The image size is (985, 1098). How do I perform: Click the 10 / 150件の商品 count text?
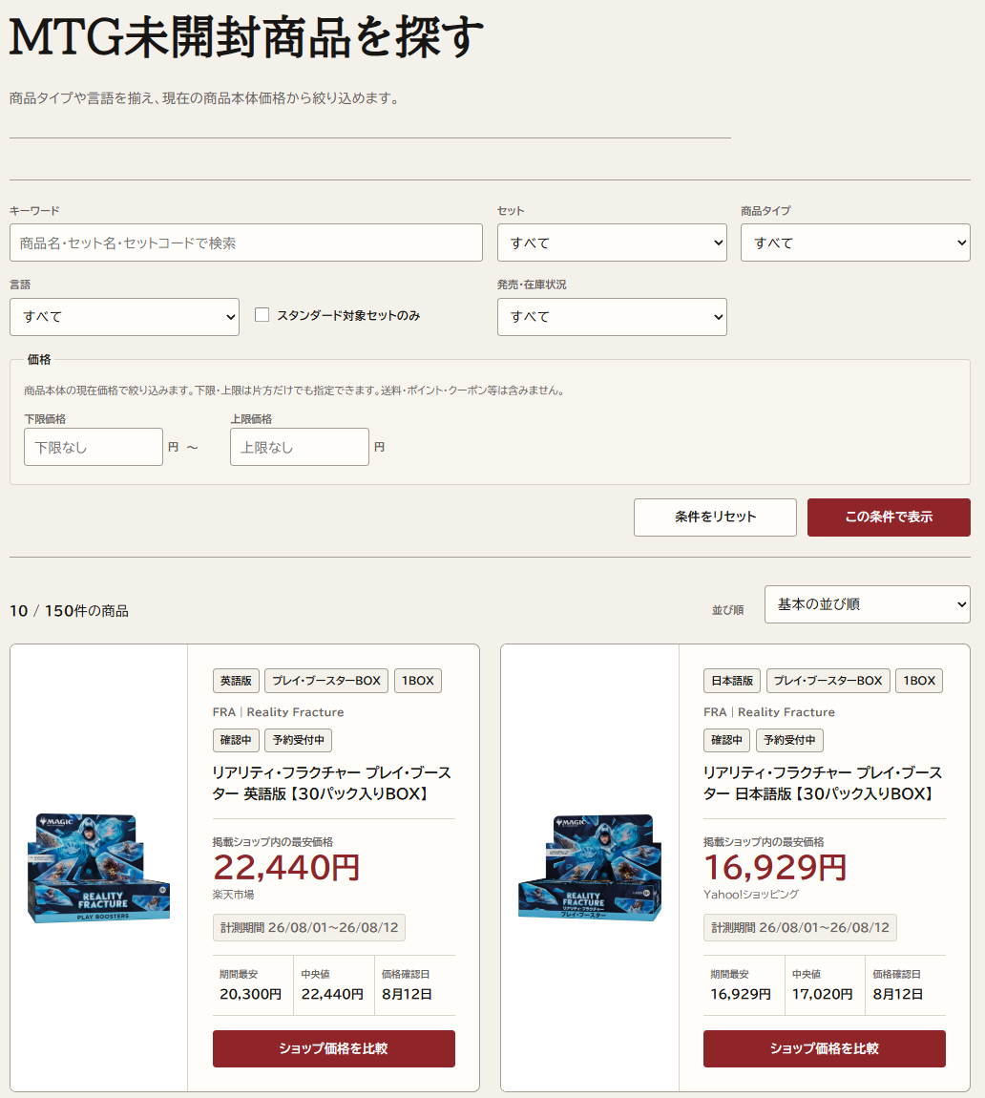69,611
